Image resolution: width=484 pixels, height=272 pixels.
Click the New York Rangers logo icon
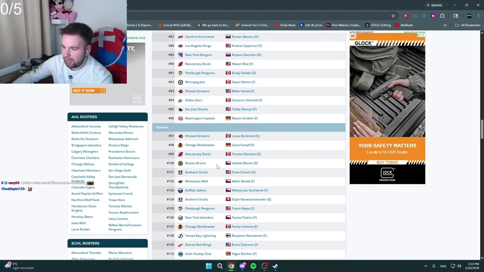(x=180, y=55)
